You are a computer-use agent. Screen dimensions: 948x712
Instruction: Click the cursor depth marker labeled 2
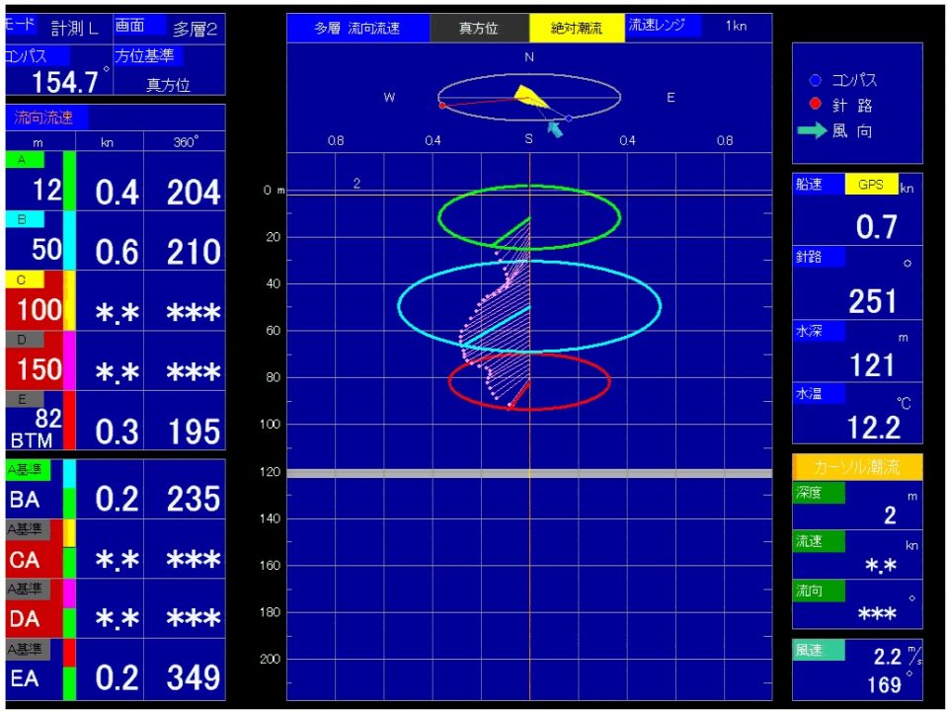(356, 183)
